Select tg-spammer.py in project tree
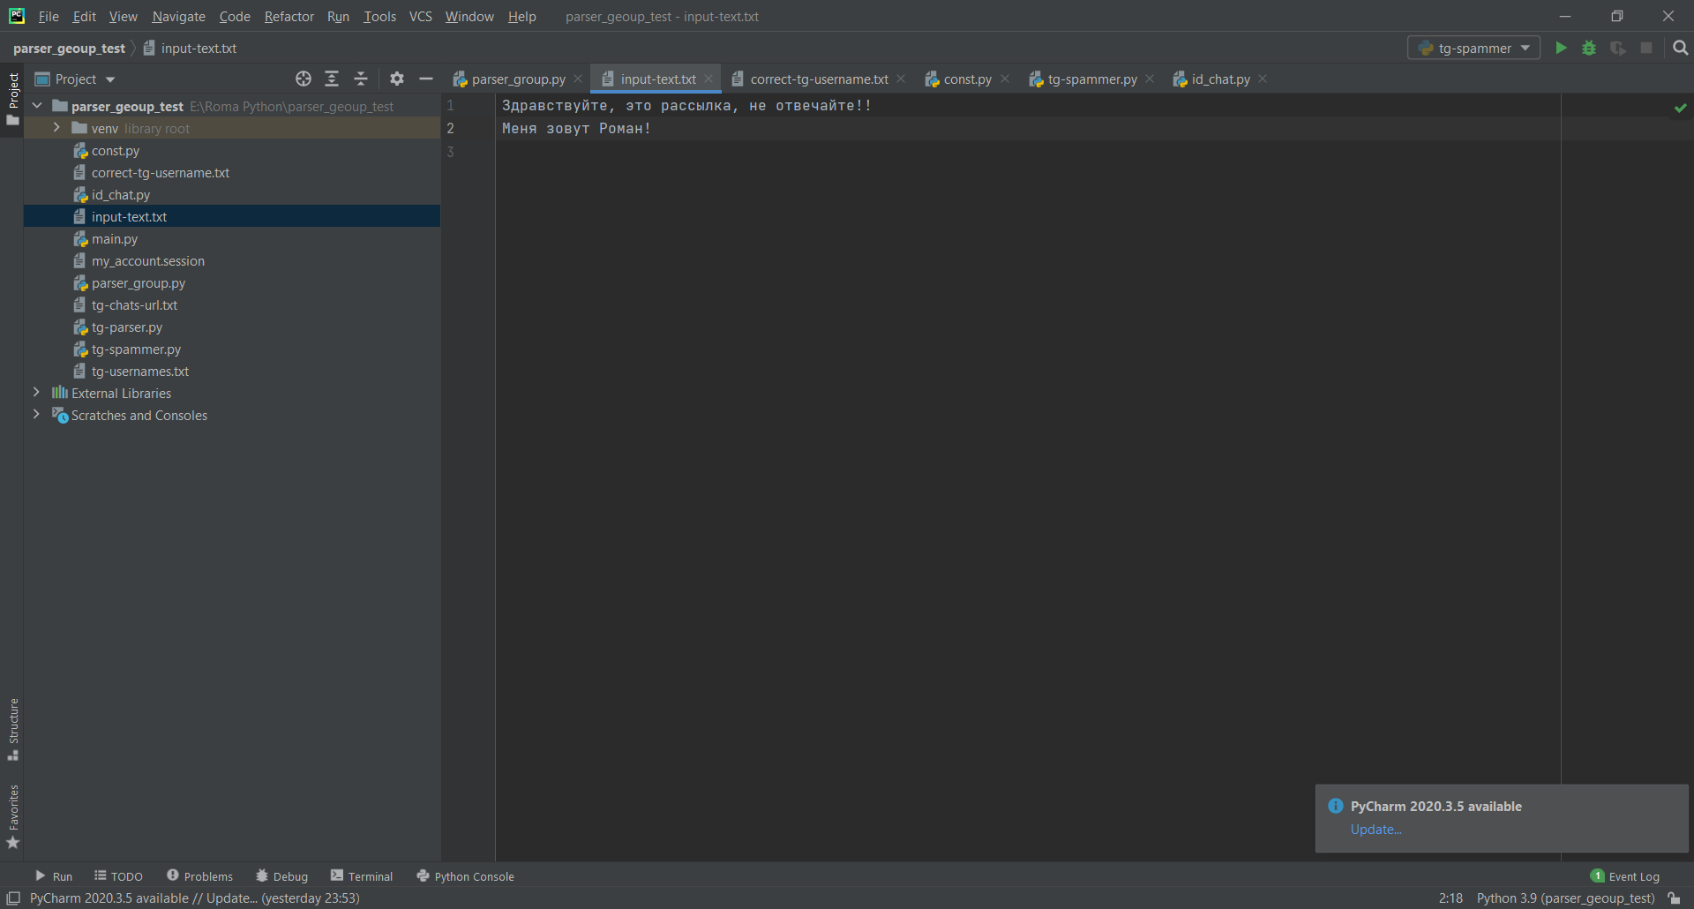 click(232, 349)
